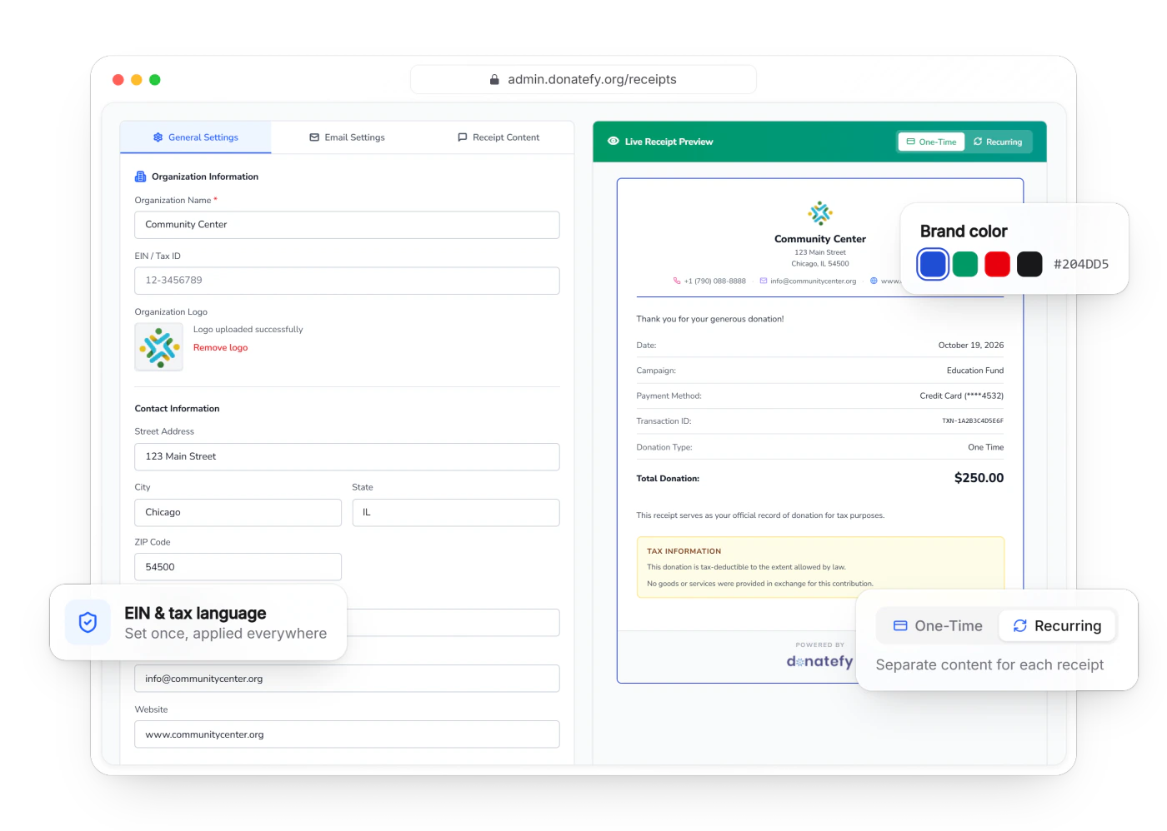
Task: Click the payment method Credit Card (****4532)
Action: (962, 396)
